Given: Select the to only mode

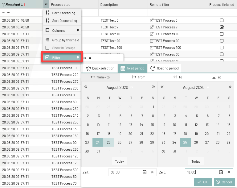Looking at the screenshot, I should [178, 77].
